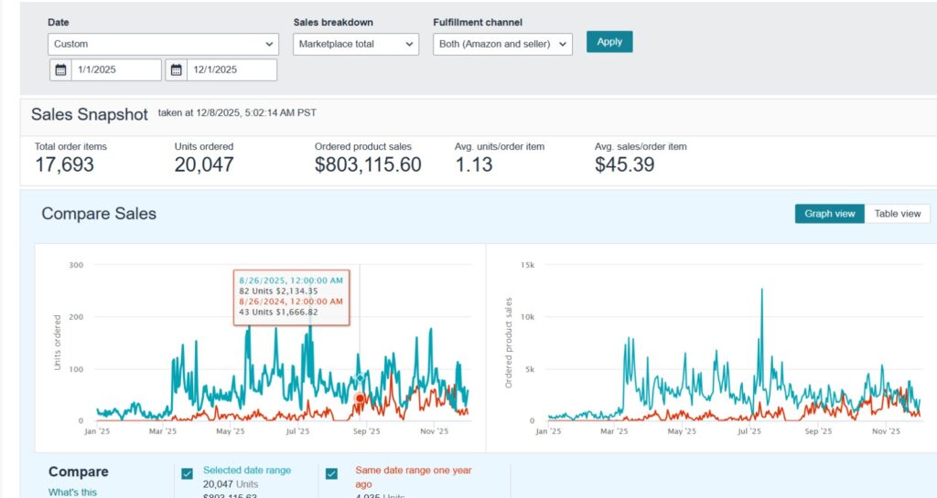Switch to Table view tab
Screen dimensions: 937x498
pyautogui.click(x=897, y=214)
